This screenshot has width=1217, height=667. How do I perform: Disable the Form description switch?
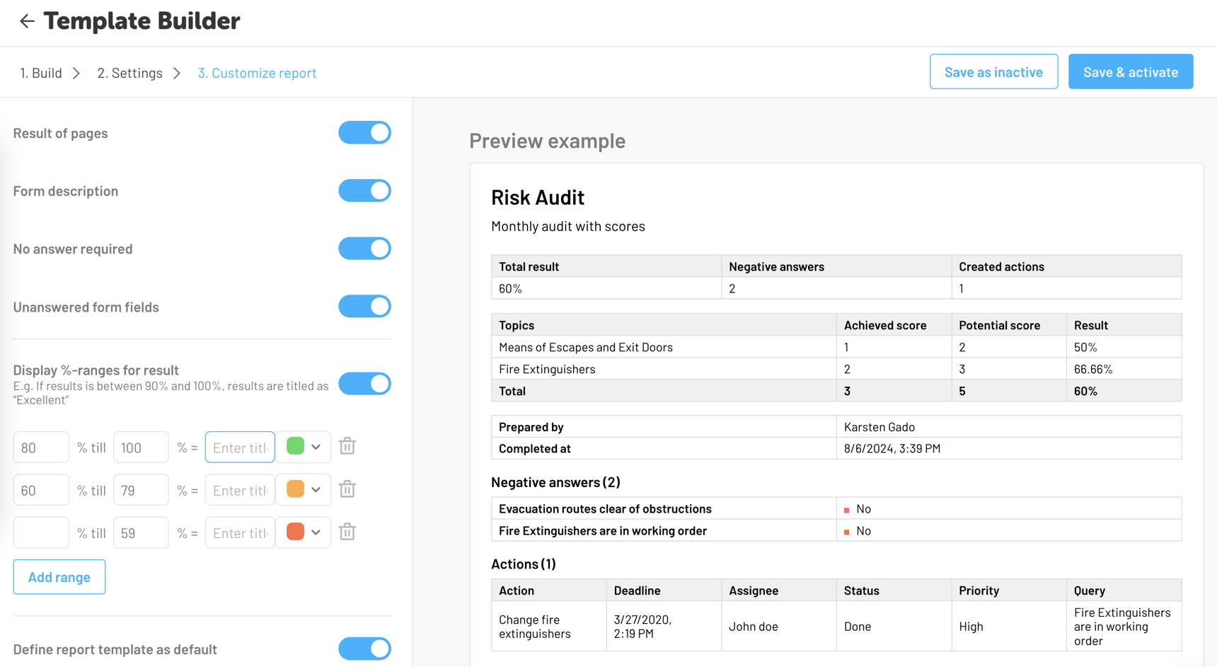(x=364, y=190)
